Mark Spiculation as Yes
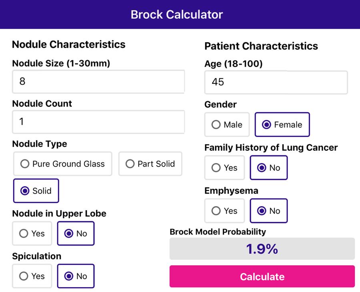Screen dimensions: 360x292 click(32, 276)
